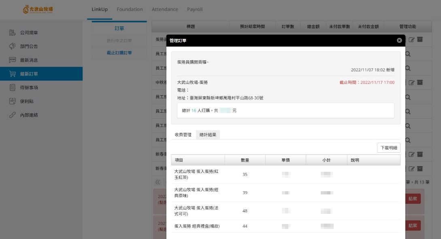Select 最新訂單 in the sidebar
The height and width of the screenshot is (239, 441).
41,74
